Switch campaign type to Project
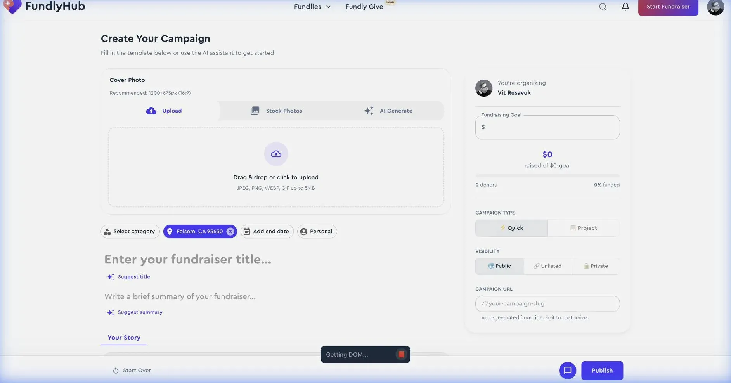Screen dimensions: 731x383 [x=584, y=228]
